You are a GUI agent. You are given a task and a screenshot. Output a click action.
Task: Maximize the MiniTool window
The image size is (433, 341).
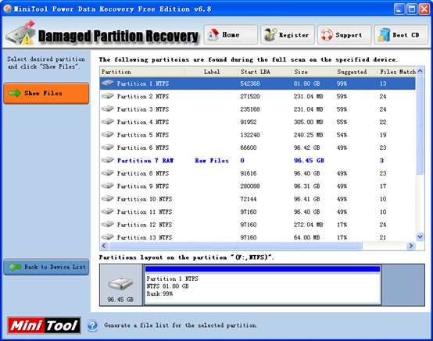point(412,9)
